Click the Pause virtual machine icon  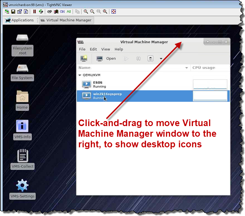point(138,59)
